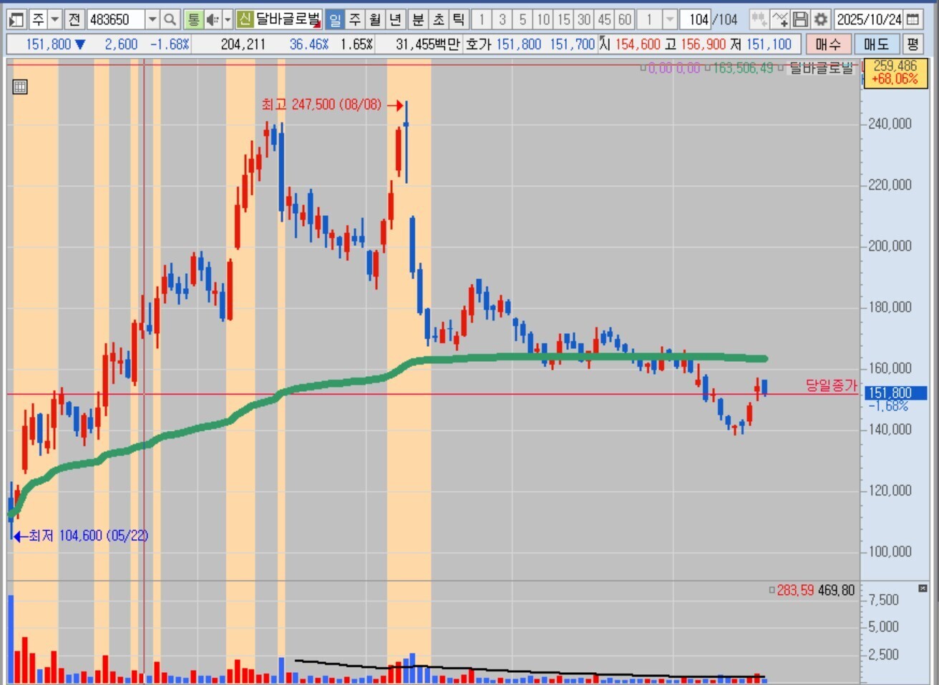Screen dimensions: 939x685
Task: Select the 월 monthly chart tab
Action: point(375,19)
